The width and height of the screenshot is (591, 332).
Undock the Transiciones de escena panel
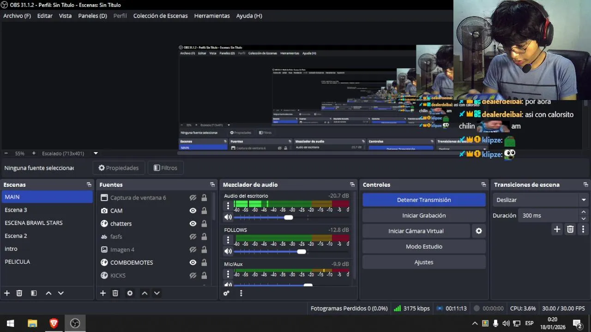tap(586, 184)
